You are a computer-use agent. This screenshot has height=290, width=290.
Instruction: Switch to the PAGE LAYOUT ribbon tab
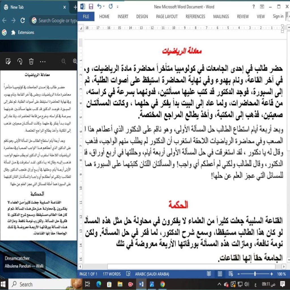click(x=167, y=16)
